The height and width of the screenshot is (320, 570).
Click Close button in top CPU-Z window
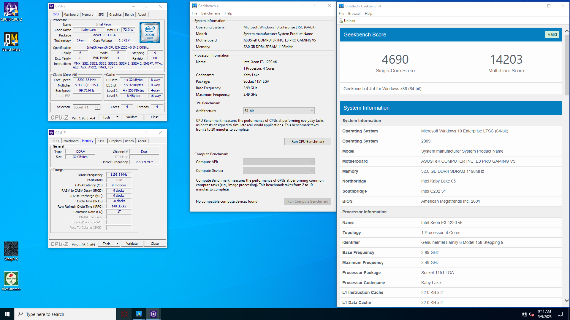tap(155, 117)
